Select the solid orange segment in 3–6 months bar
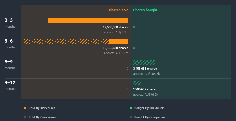The image size is (236, 121). click(119, 41)
